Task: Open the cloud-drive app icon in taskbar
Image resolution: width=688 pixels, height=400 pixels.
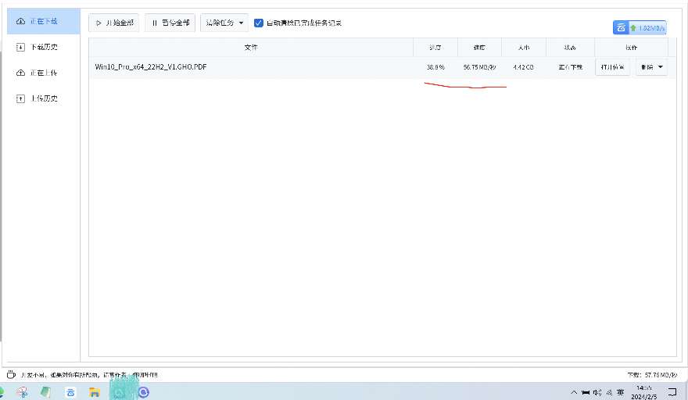Action: (x=70, y=392)
